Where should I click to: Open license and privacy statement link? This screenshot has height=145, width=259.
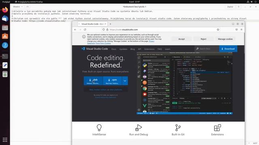[x=105, y=97]
